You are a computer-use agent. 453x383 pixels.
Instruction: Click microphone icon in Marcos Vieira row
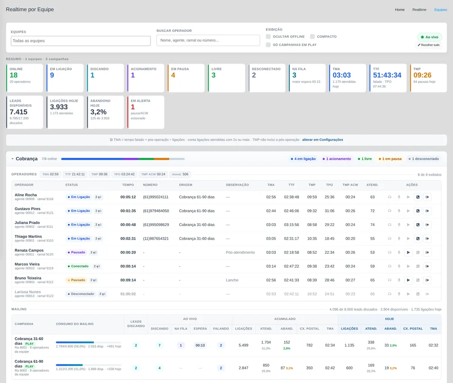pos(399,266)
